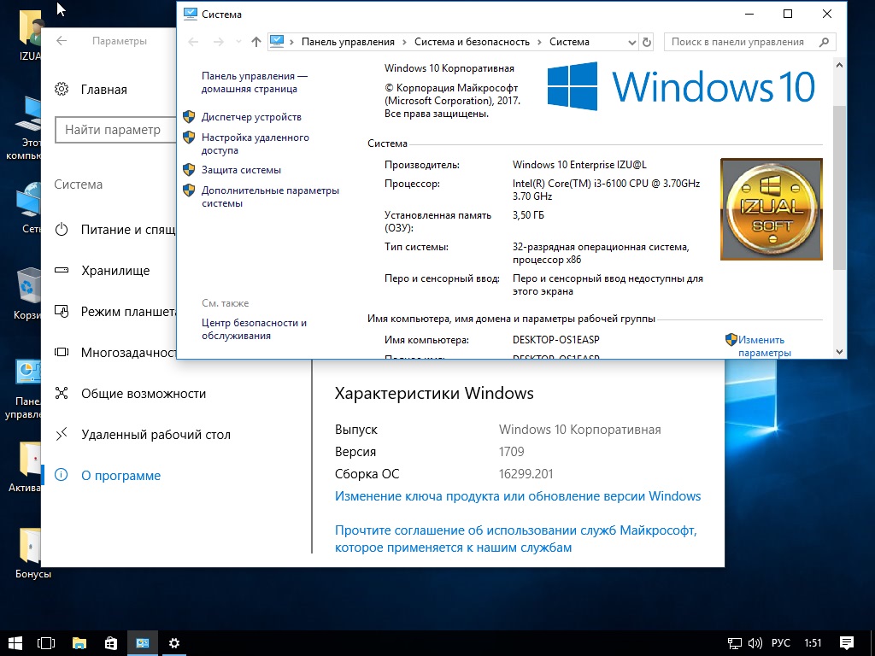Open Control Panel home page link
This screenshot has width=875, height=656.
255,83
